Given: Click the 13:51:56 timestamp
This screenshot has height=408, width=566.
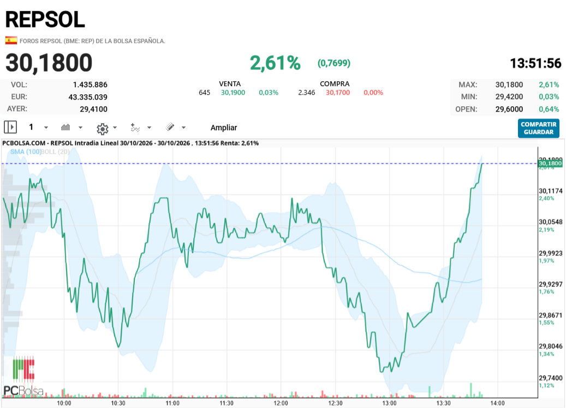Looking at the screenshot, I should 535,63.
